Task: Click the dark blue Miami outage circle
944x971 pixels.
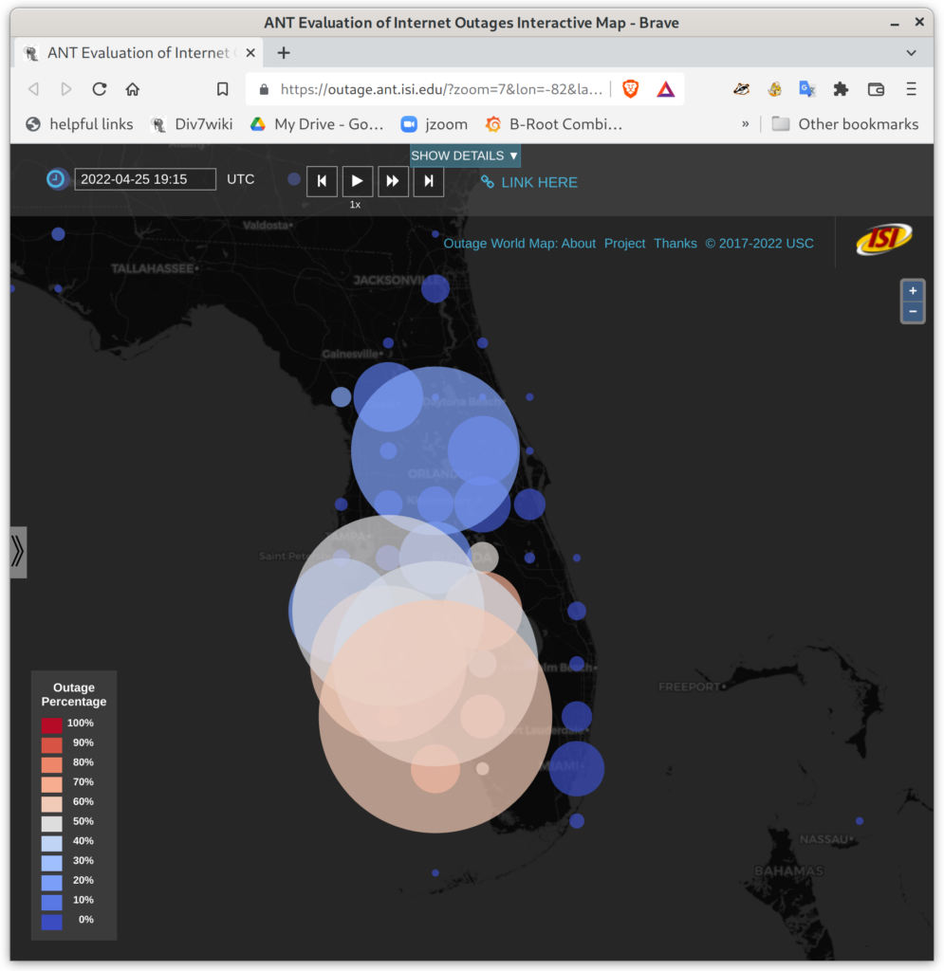Action: pyautogui.click(x=577, y=768)
